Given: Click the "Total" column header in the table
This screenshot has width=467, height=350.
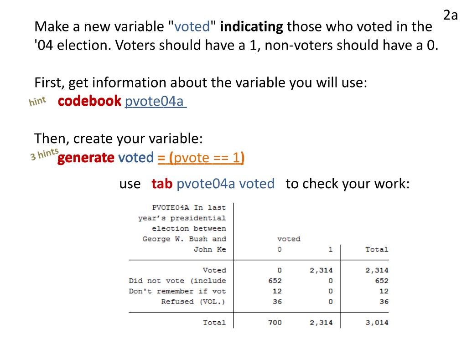Looking at the screenshot, I should pyautogui.click(x=377, y=249).
